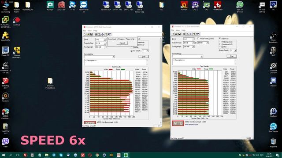Viewport: 282px width, 158px height.
Task: Open Photoshop PS desktop shortcut
Action: click(x=273, y=6)
